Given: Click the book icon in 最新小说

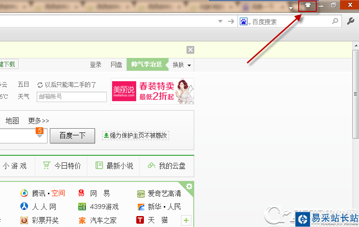Looking at the screenshot, I should [x=99, y=165].
